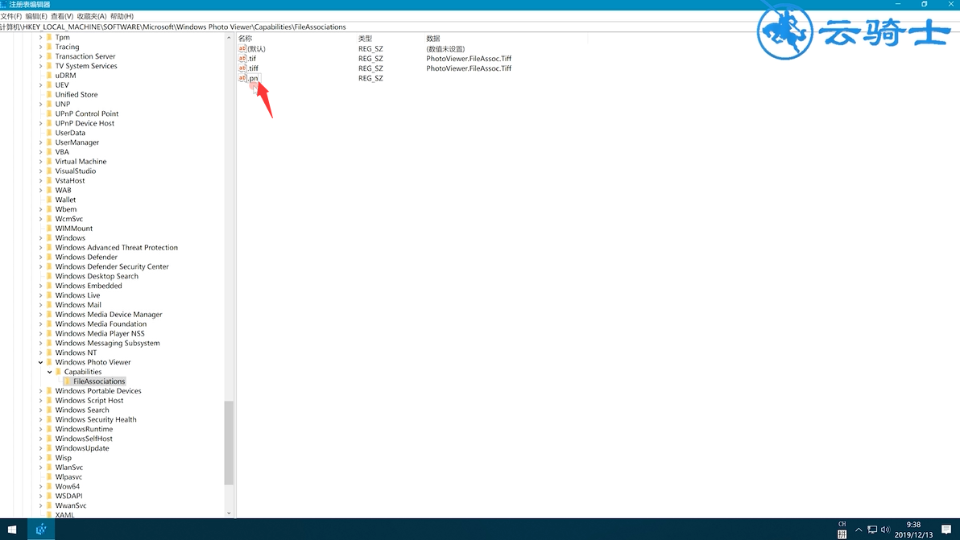Open the 帮助(H) menu

(x=122, y=17)
